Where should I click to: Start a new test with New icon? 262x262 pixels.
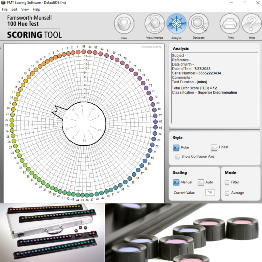tap(124, 24)
